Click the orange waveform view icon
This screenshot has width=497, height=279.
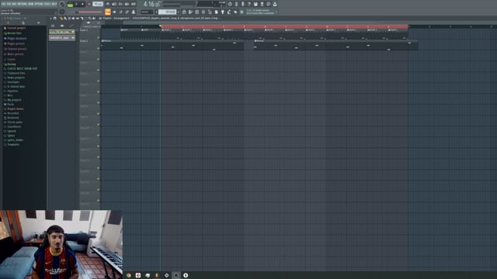108,12
